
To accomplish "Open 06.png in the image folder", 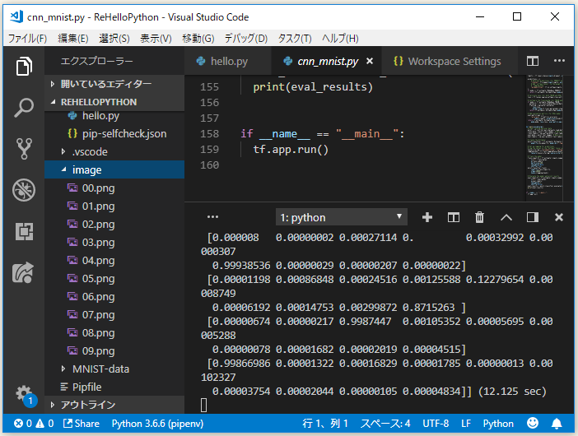I will point(114,296).
